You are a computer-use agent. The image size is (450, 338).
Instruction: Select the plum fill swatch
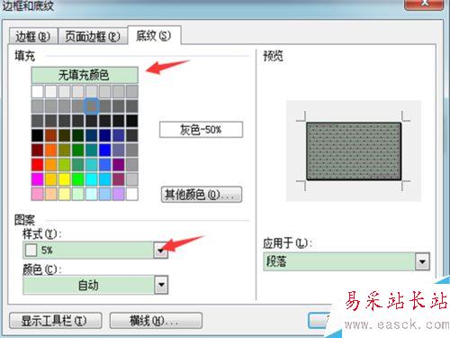pyautogui.click(x=118, y=179)
